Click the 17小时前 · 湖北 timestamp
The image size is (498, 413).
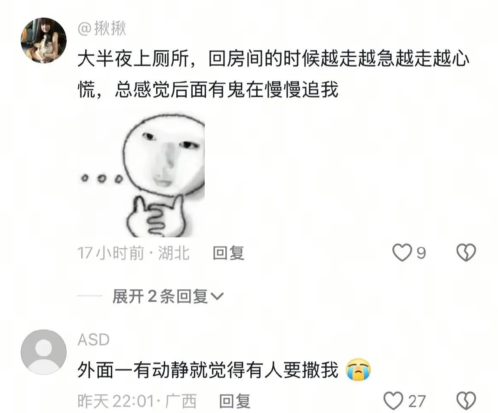[x=133, y=253]
